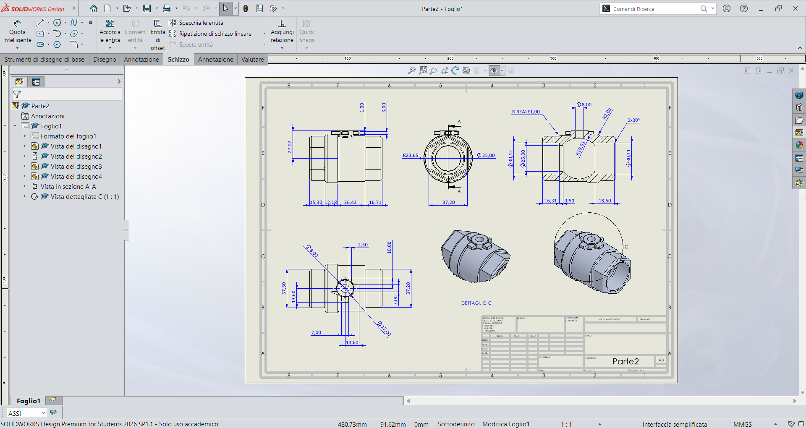Open the Design Library task pane icon
The width and height of the screenshot is (806, 428).
[799, 107]
